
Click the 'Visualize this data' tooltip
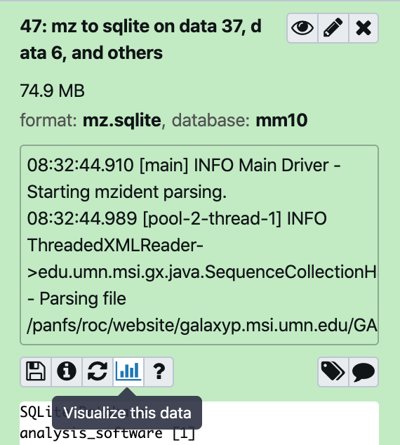[x=127, y=413]
